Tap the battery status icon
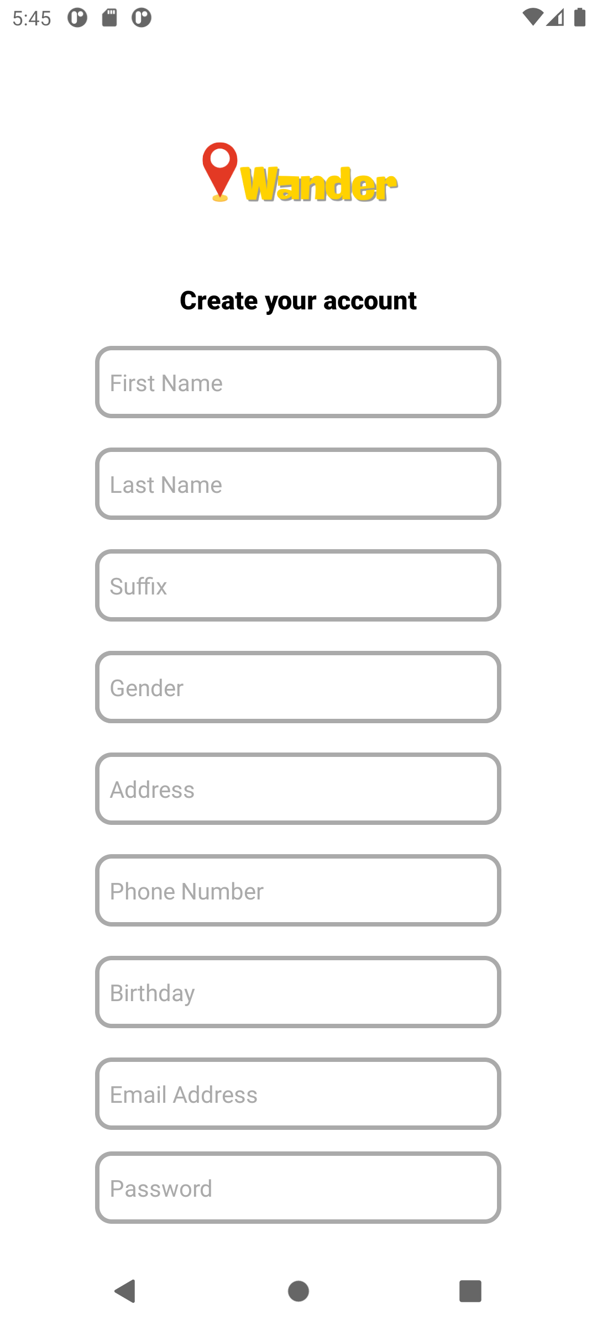The image size is (597, 1326). 580,18
